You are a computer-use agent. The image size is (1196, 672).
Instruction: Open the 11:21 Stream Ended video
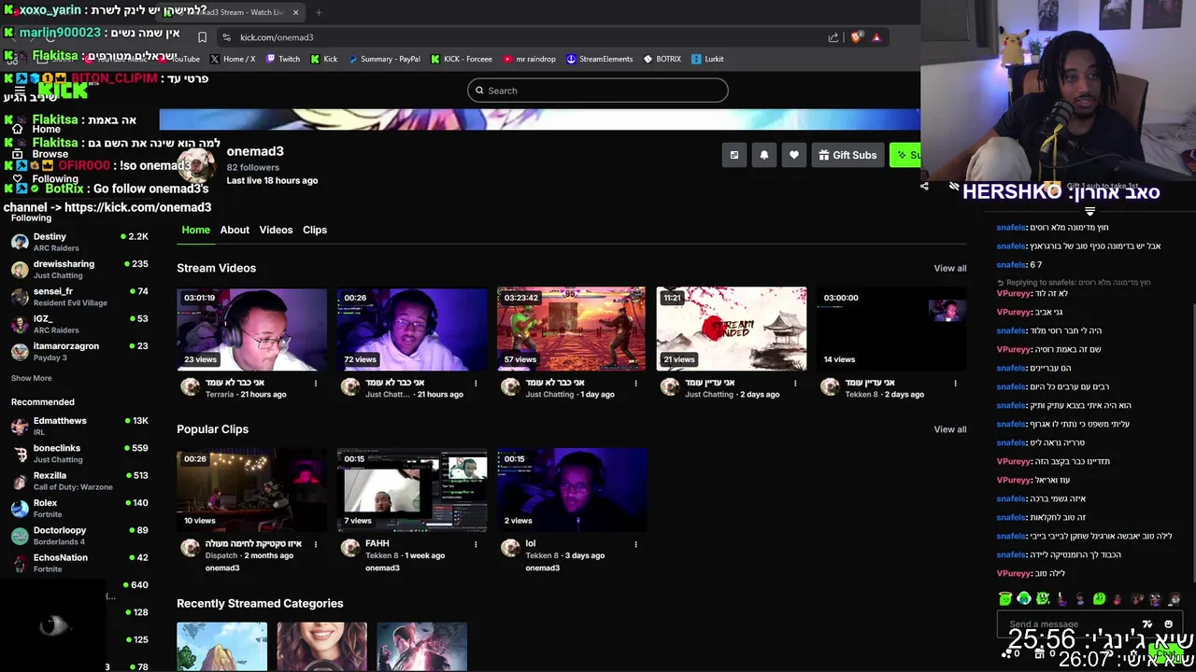tap(732, 329)
